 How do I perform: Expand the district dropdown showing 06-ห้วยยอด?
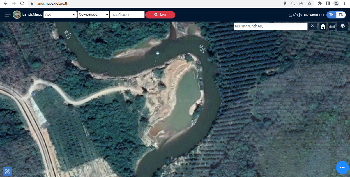click(x=93, y=15)
